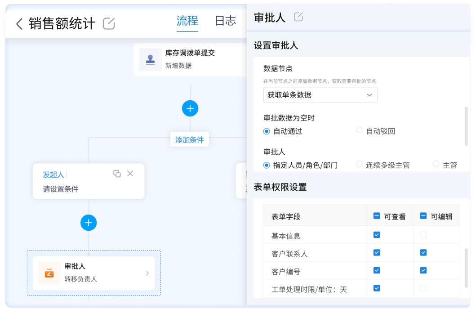Click the 客户联系人 field name

pyautogui.click(x=289, y=254)
